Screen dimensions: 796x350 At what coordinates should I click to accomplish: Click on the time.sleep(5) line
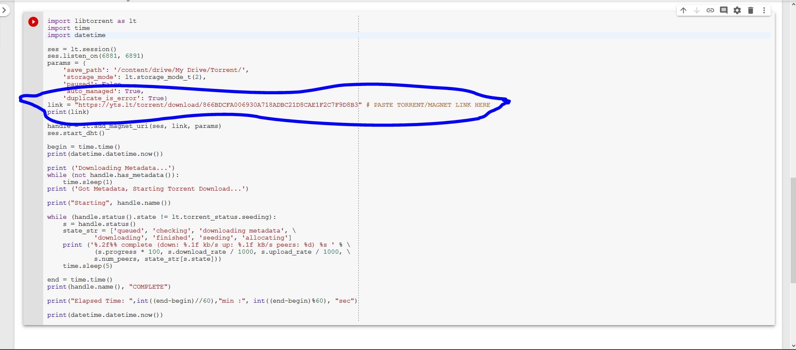point(88,266)
